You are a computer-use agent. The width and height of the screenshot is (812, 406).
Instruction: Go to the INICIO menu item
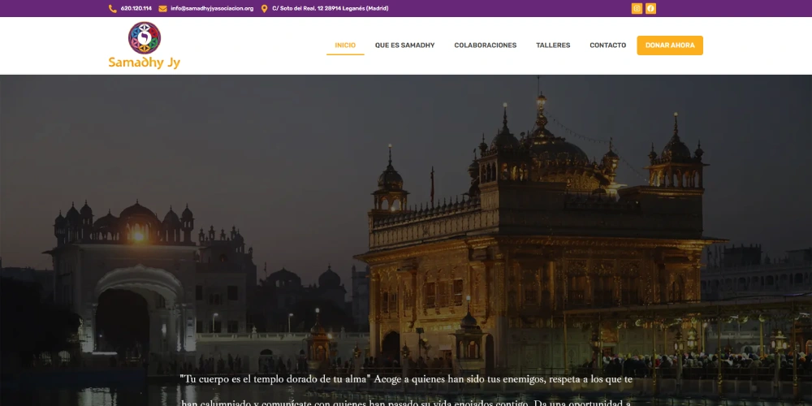tap(345, 45)
